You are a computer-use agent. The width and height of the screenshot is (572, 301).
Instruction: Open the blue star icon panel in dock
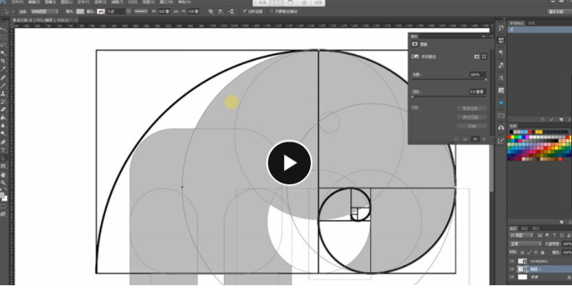(501, 103)
